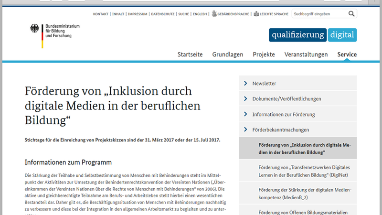Click the search magnifier icon
382x215 pixels.
[x=351, y=14]
